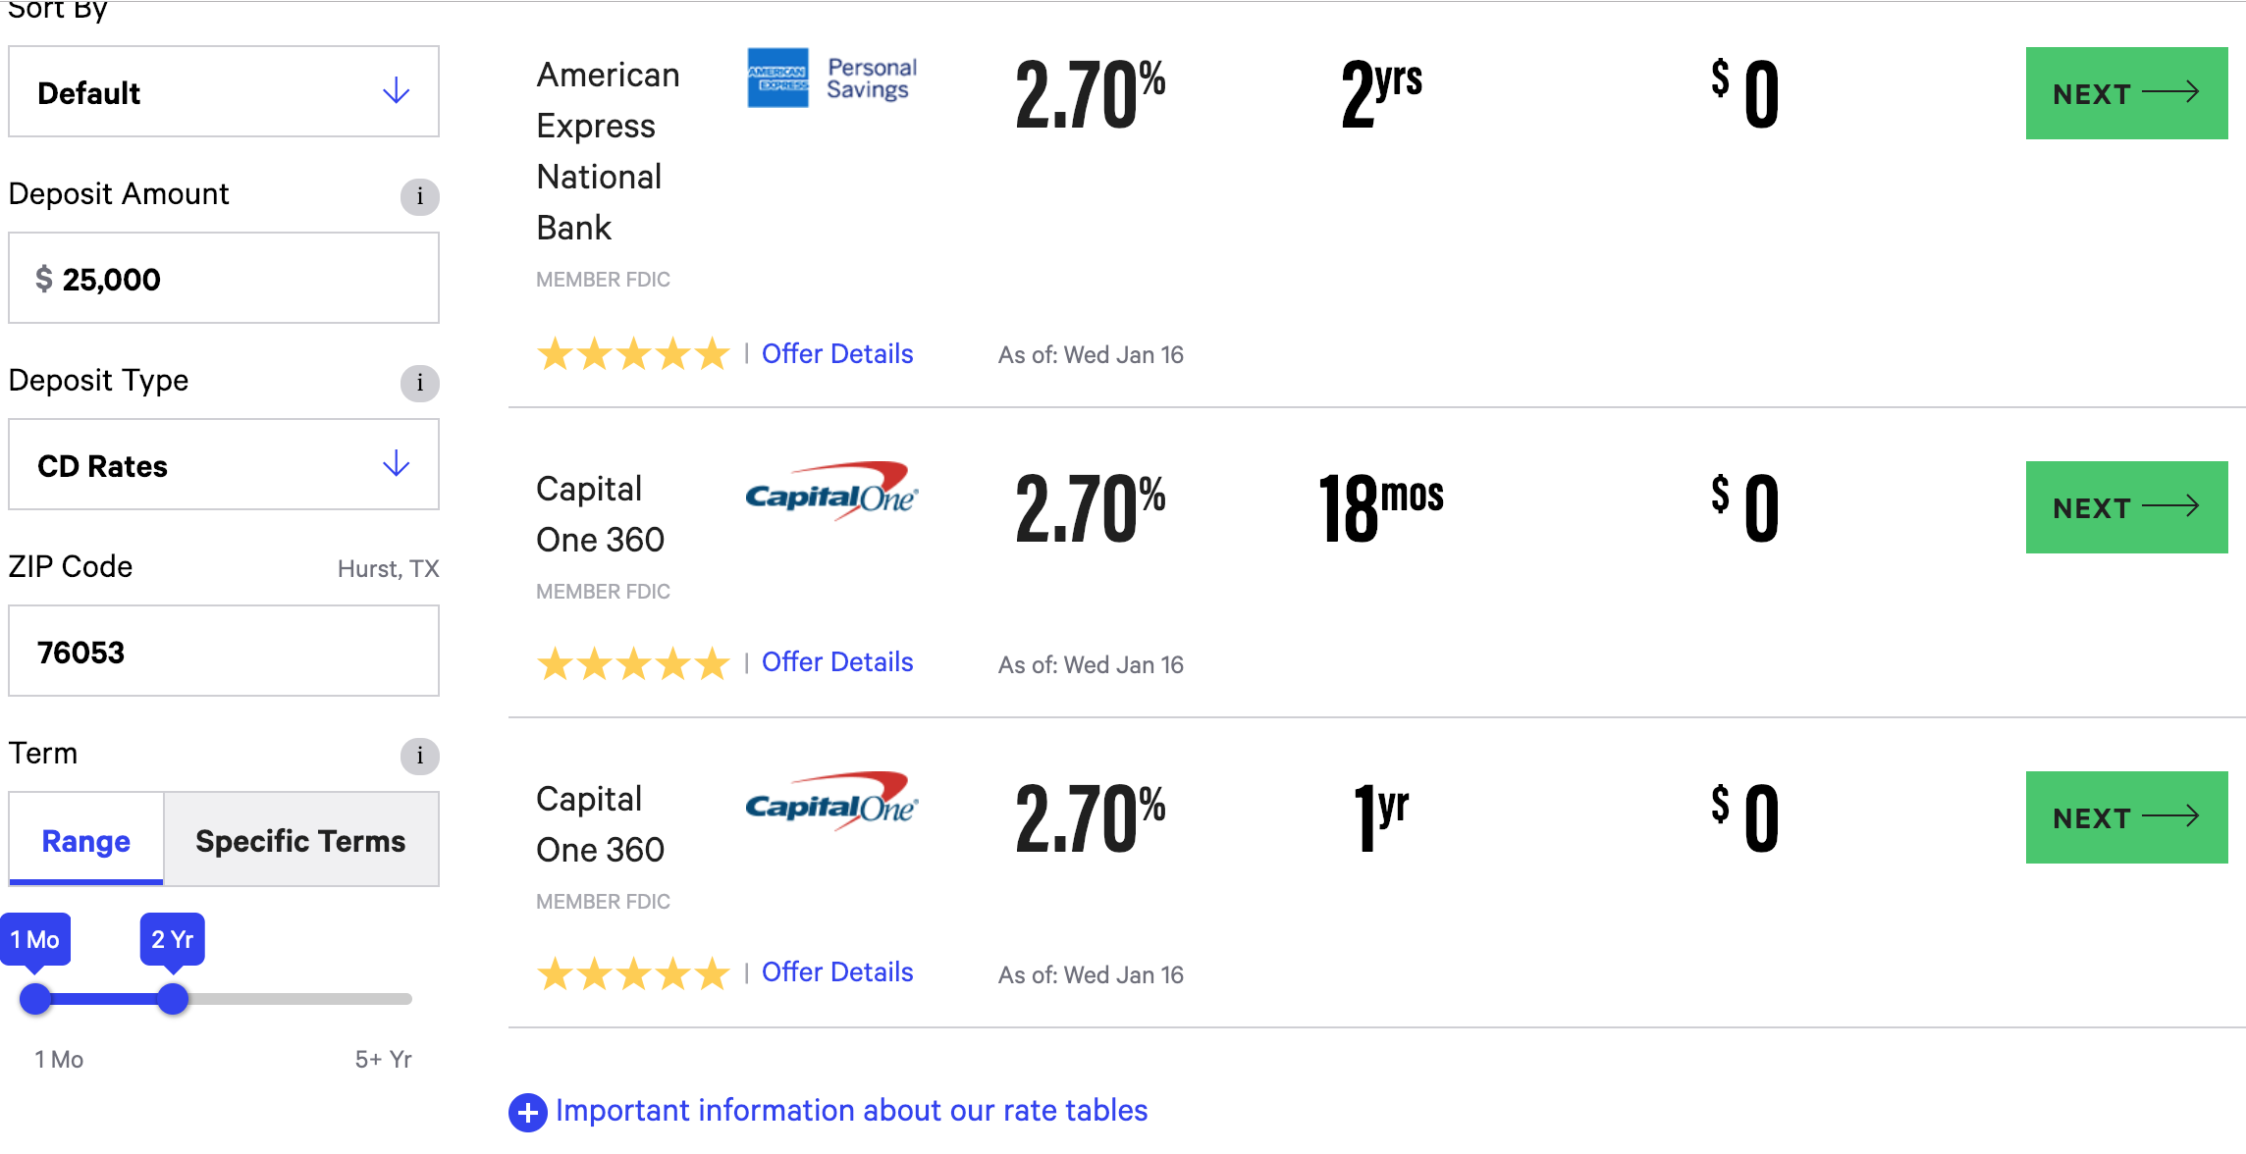Switch to the Specific Terms tab
This screenshot has height=1154, width=2246.
tap(300, 841)
